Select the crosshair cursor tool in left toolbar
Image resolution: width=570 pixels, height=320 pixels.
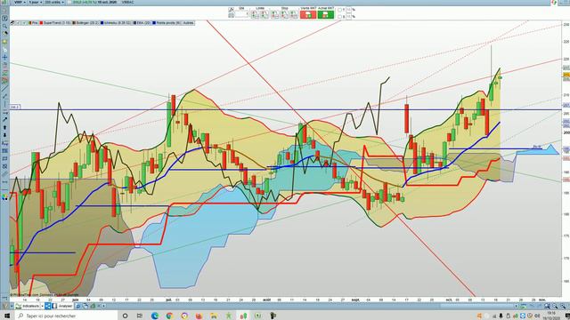click(4, 57)
